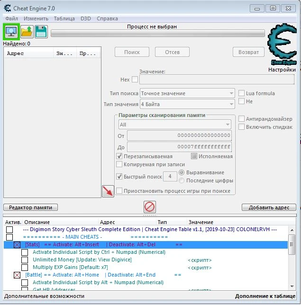Open the Справка menu

[107, 18]
